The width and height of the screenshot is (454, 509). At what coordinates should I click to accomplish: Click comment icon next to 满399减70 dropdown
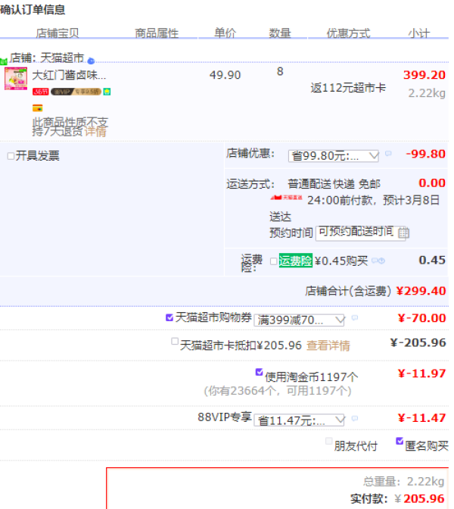355,317
